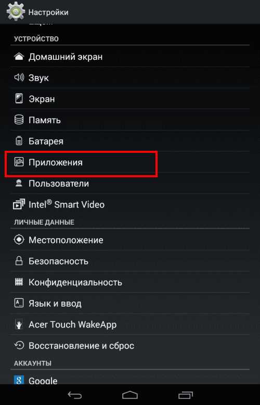Tap the Пользователи user icon
The width and height of the screenshot is (260, 405).
pos(19,183)
